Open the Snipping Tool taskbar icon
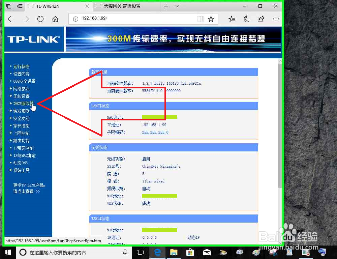337x259 pixels. [x=273, y=253]
